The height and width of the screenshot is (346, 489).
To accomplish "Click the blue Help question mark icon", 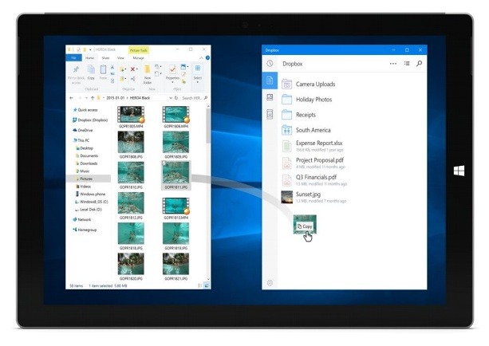I will 207,57.
